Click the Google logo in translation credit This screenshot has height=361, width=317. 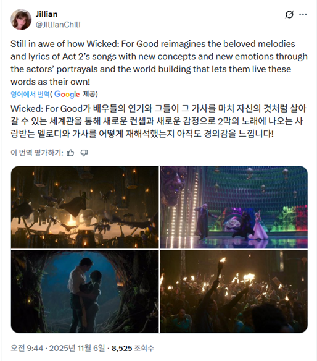coord(67,95)
